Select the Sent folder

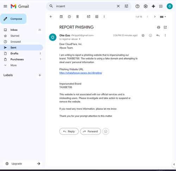coord(21,48)
